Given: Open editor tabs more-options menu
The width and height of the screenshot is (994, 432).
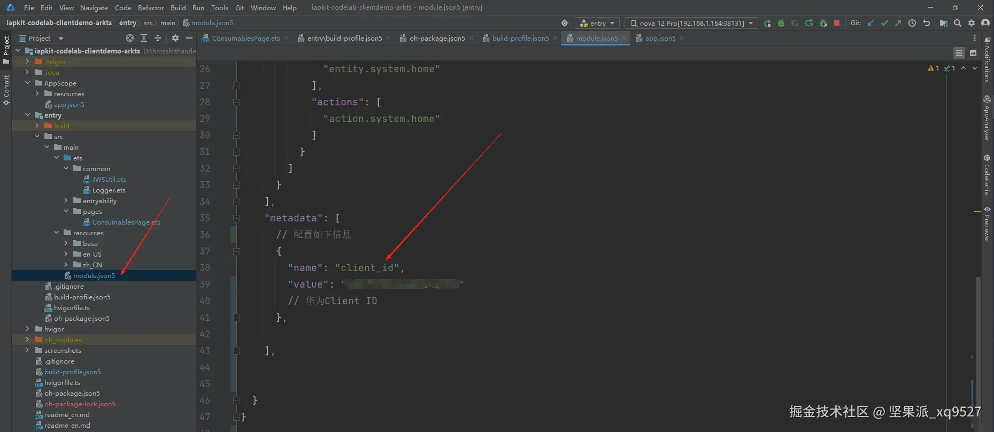Looking at the screenshot, I should click(x=975, y=38).
